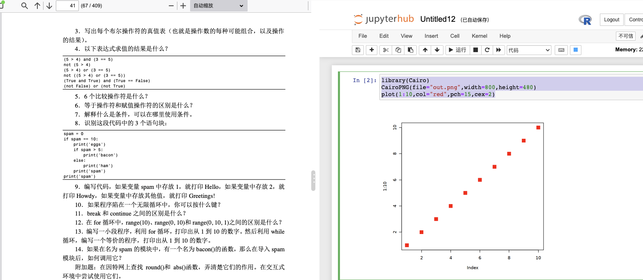Click the plot x-axis label Index
643x280 pixels.
click(473, 268)
